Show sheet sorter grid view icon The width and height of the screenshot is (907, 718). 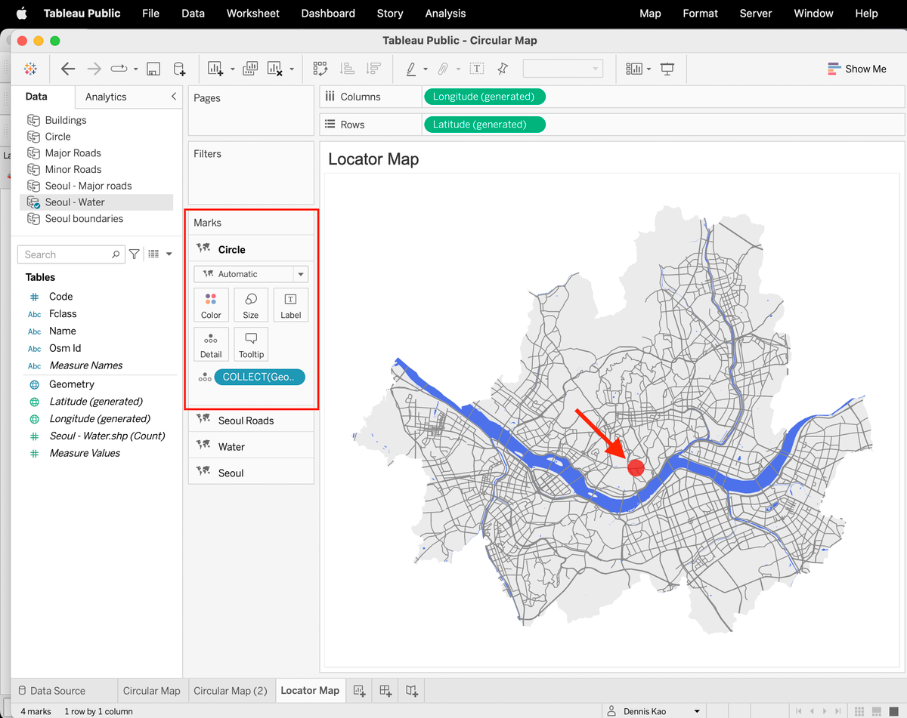(x=859, y=711)
